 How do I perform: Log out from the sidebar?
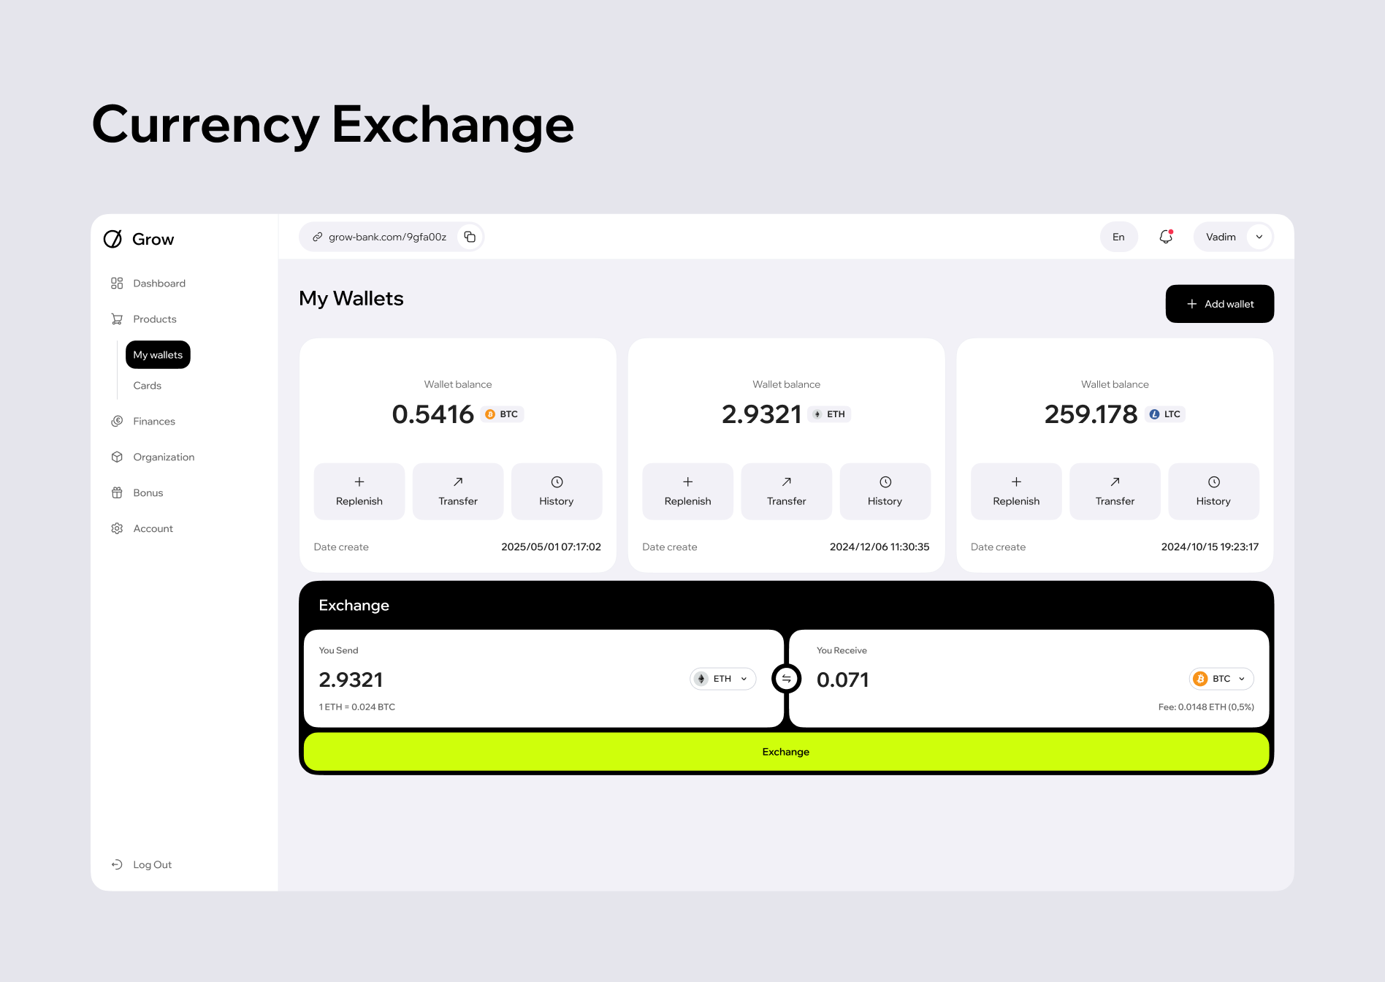tap(151, 864)
